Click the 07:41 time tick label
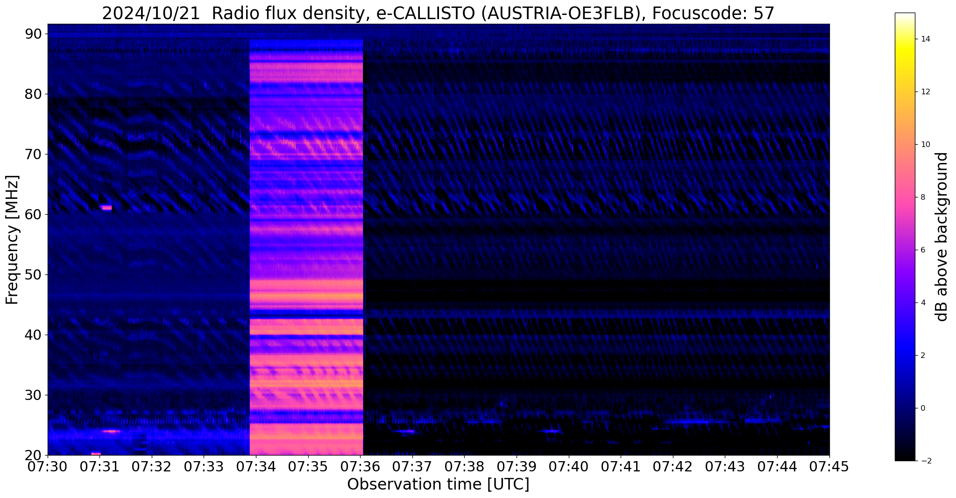Viewport: 956px width, 498px height. pyautogui.click(x=621, y=466)
